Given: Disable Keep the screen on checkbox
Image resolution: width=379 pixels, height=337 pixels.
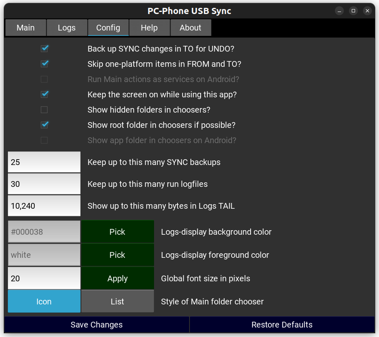Looking at the screenshot, I should (x=45, y=94).
